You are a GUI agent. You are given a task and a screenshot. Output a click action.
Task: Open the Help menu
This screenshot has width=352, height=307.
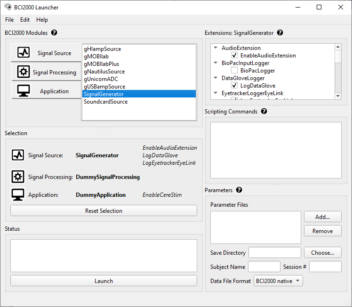42,19
